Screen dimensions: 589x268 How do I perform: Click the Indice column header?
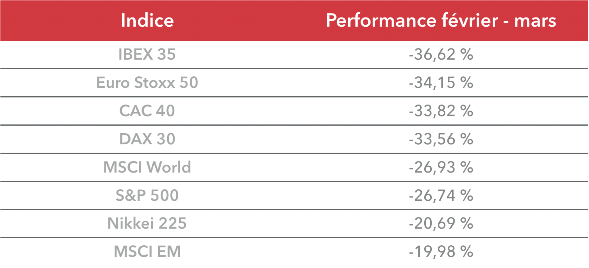pyautogui.click(x=147, y=20)
